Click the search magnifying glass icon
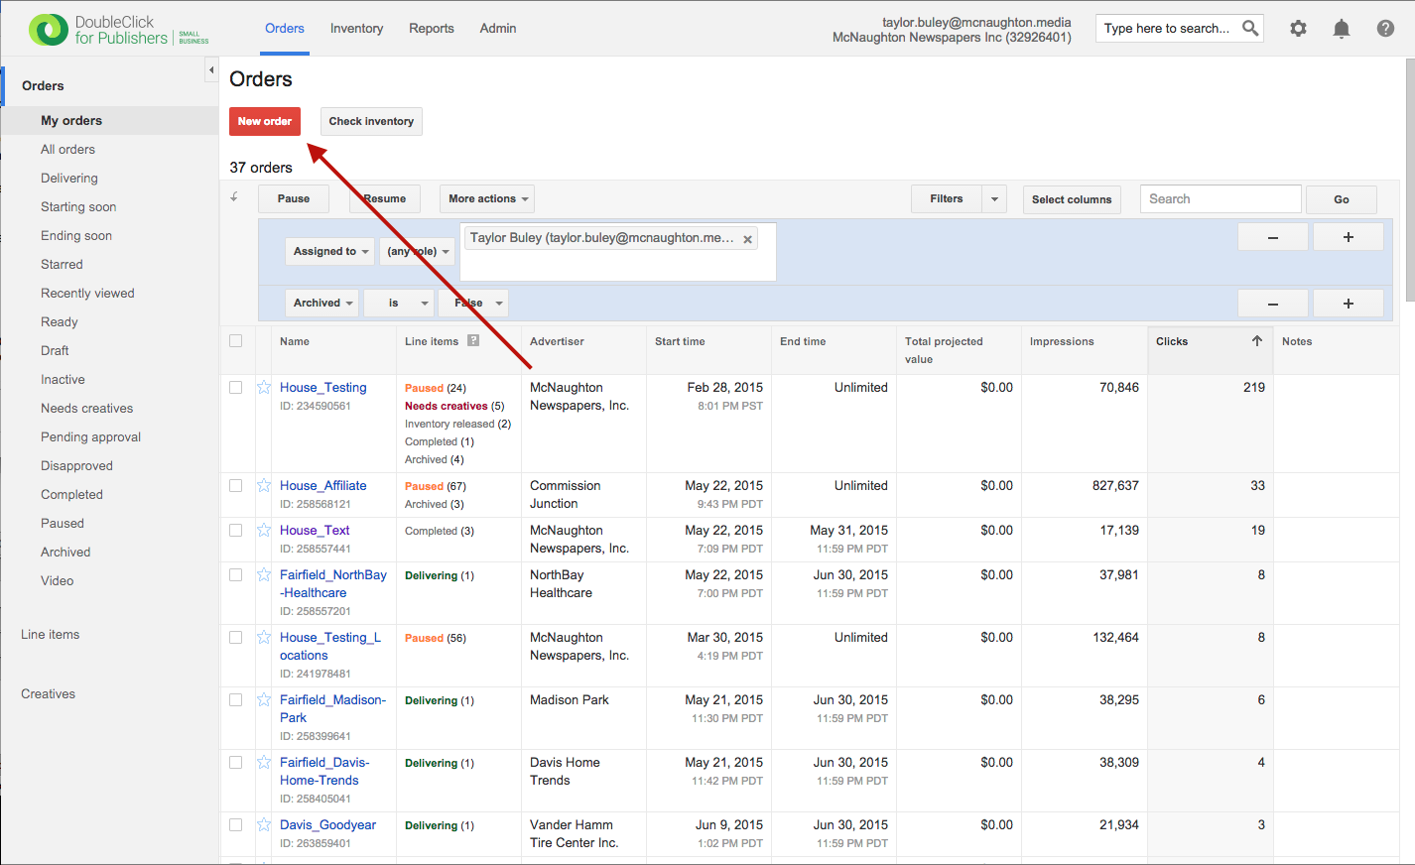The image size is (1415, 865). click(1250, 28)
